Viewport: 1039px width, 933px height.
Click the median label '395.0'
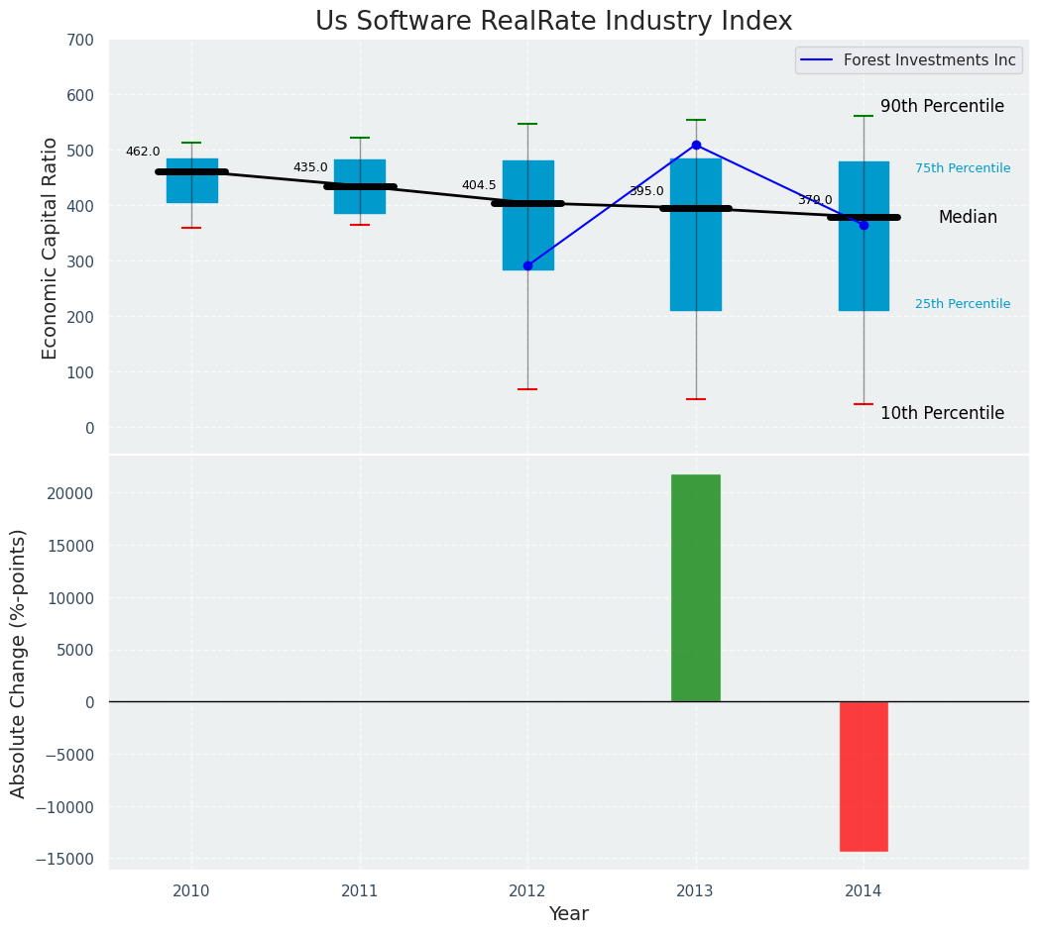coord(646,191)
